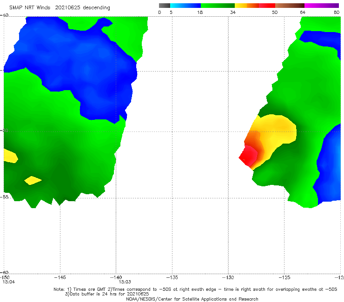Click the color bar label '34'
Viewport: 344px width, 302px height.
(233, 12)
